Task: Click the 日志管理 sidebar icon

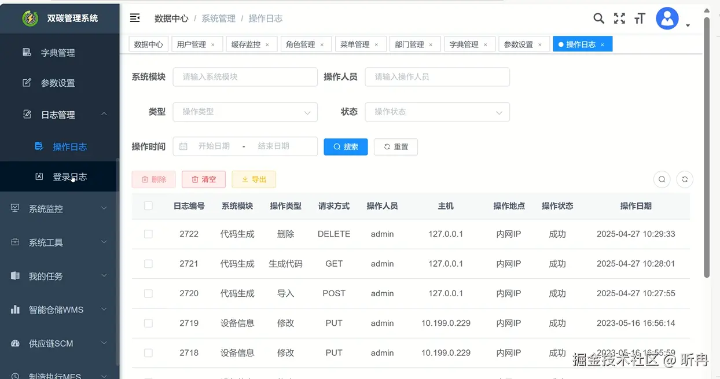Action: pos(27,114)
